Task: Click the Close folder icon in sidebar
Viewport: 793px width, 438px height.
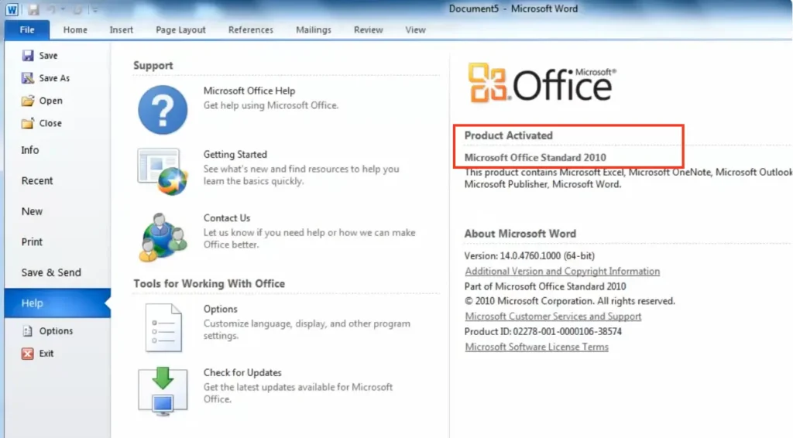Action: (28, 123)
